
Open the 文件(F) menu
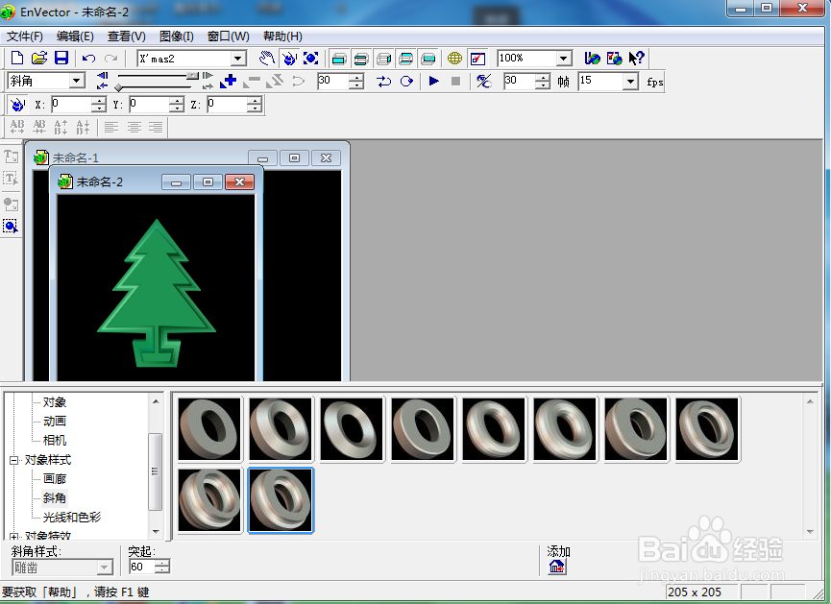pos(24,36)
